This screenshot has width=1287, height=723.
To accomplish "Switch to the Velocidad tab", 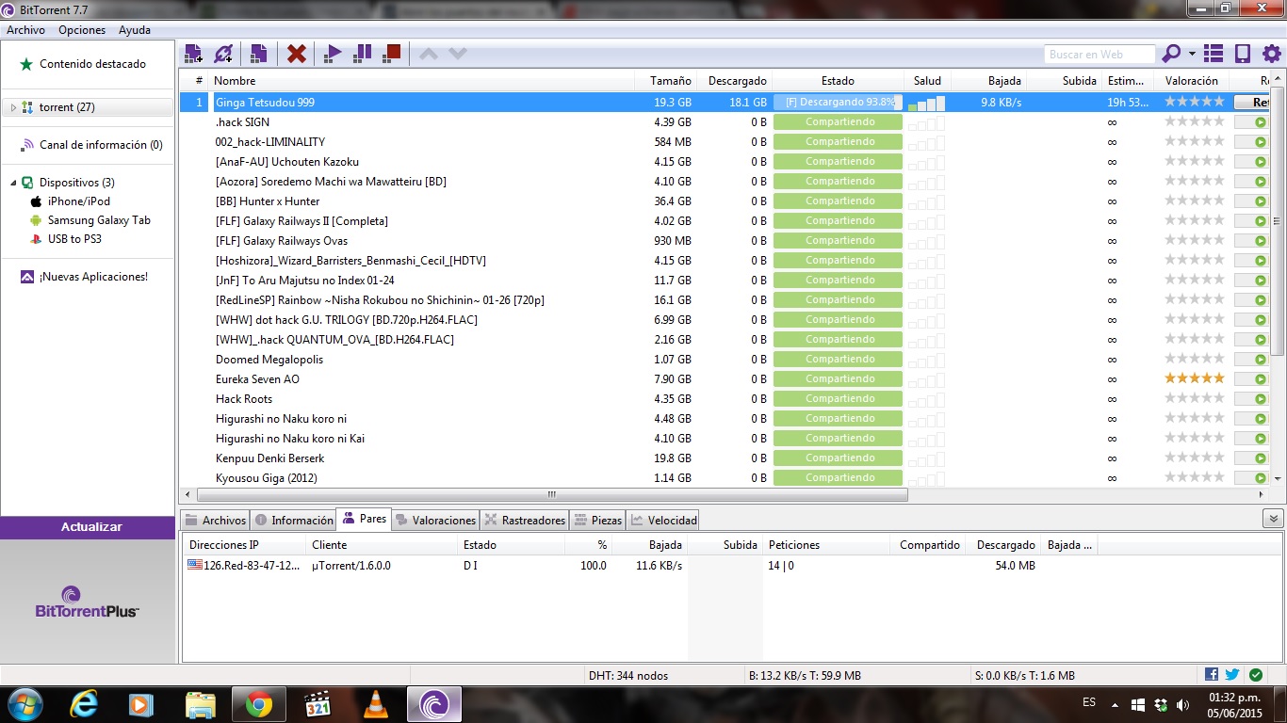I will pos(664,520).
